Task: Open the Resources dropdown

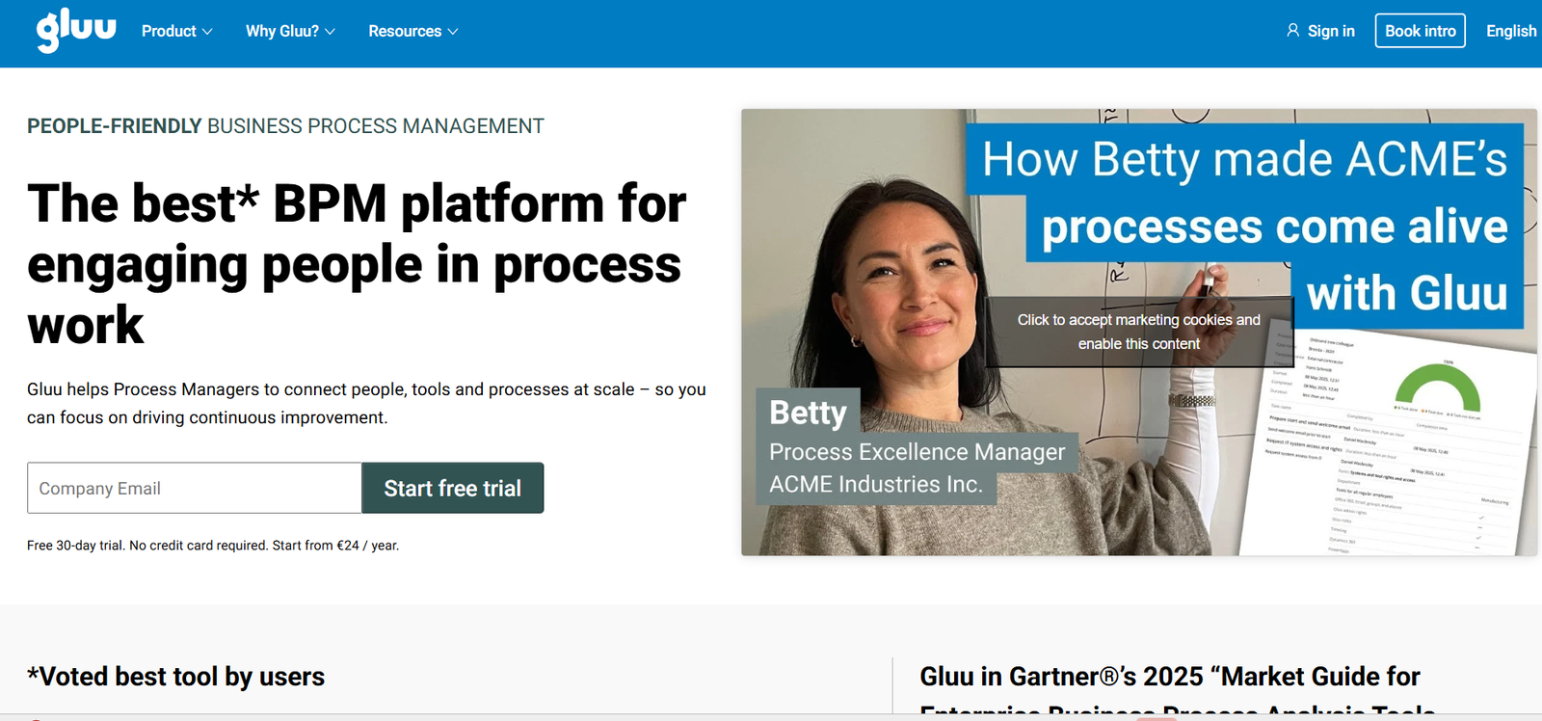Action: (x=405, y=31)
